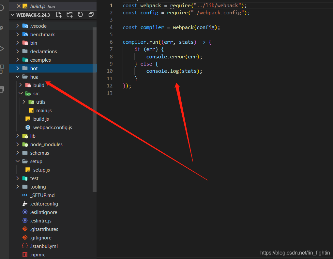Click the JS icon of main.js
The image size is (333, 259).
click(31, 111)
